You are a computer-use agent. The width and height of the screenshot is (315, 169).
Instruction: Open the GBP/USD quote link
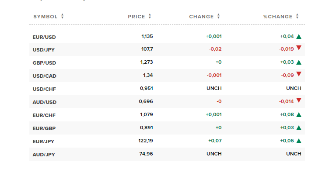(44, 63)
